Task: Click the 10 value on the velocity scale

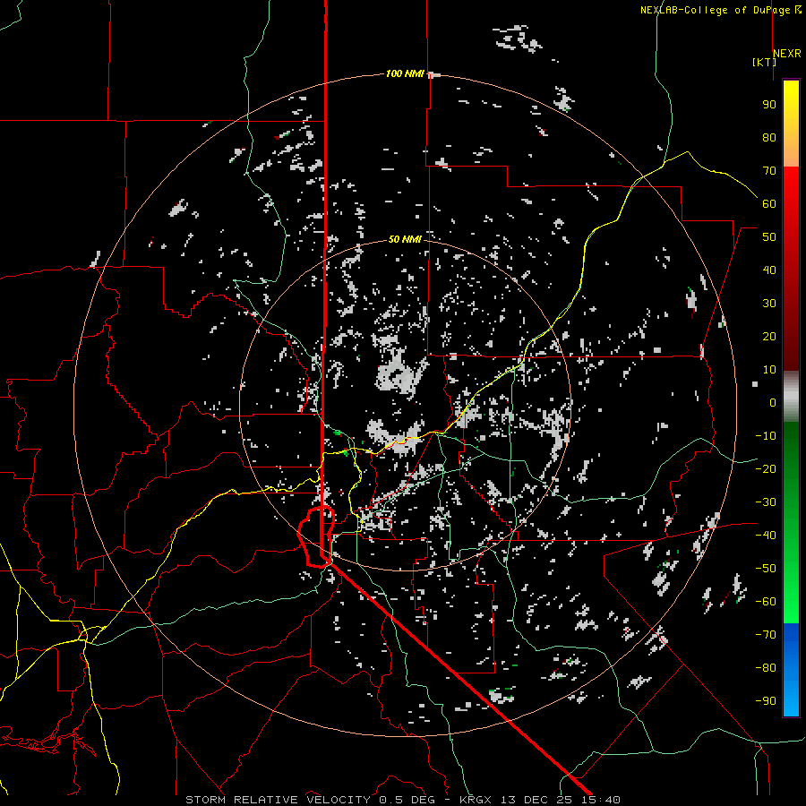Action: pyautogui.click(x=769, y=370)
